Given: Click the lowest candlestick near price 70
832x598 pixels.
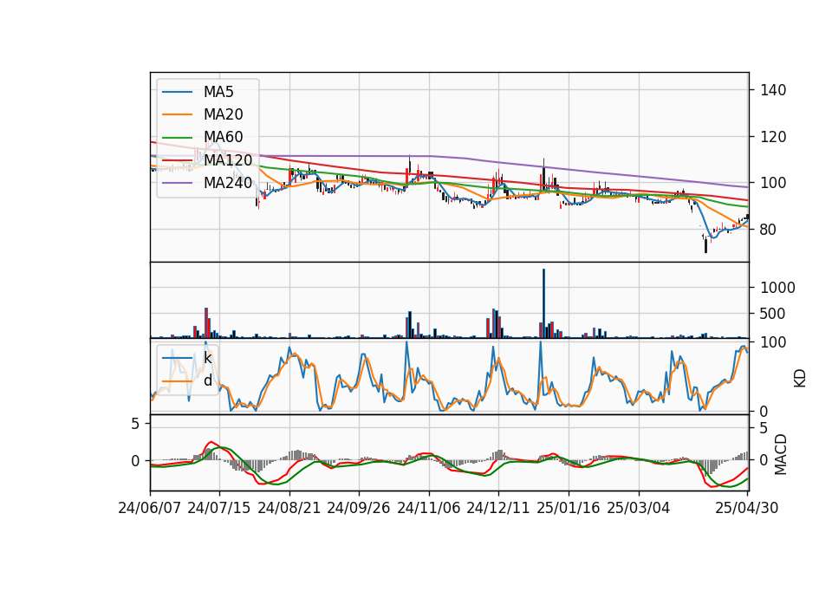Looking at the screenshot, I should [705, 245].
